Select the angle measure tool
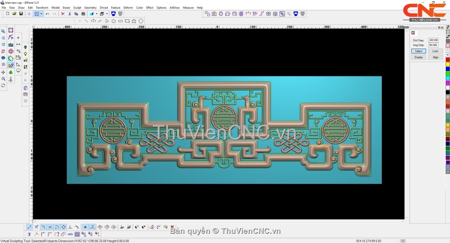Image resolution: width=450 pixels, height=243 pixels. pos(18,64)
